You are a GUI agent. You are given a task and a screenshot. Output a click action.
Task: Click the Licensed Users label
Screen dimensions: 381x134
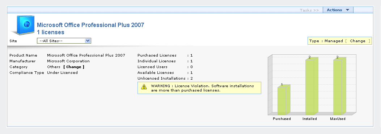coord(152,67)
